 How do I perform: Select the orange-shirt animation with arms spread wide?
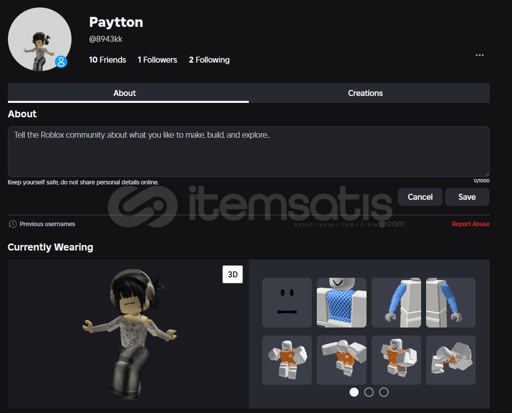[342, 360]
